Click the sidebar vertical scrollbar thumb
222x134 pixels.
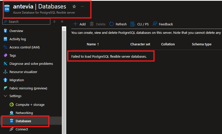click(64, 82)
